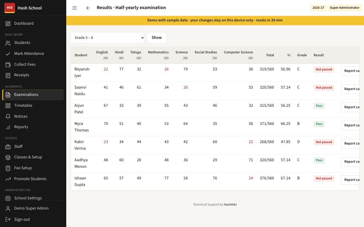Image resolution: width=364 pixels, height=227 pixels.
Task: Click the Student column header
Action: (81, 55)
